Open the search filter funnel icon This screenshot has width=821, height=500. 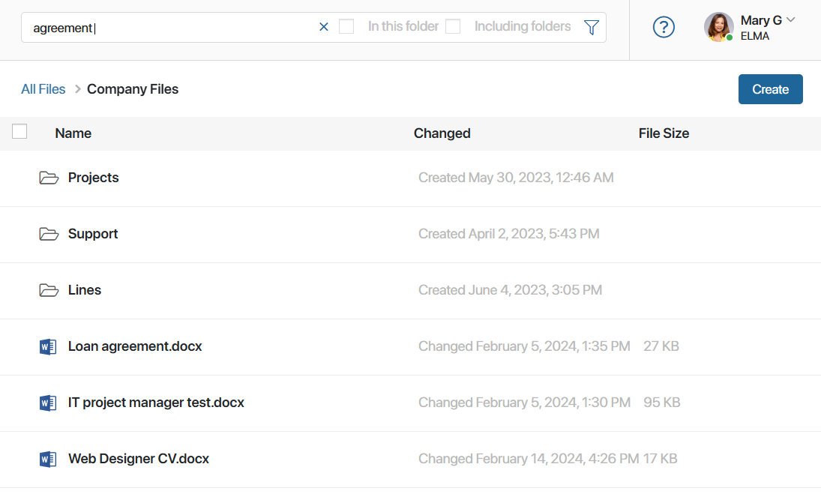(591, 27)
